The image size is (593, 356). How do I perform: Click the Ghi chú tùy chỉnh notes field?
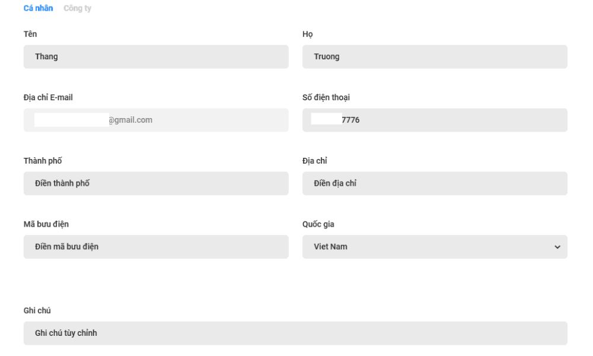(x=295, y=333)
